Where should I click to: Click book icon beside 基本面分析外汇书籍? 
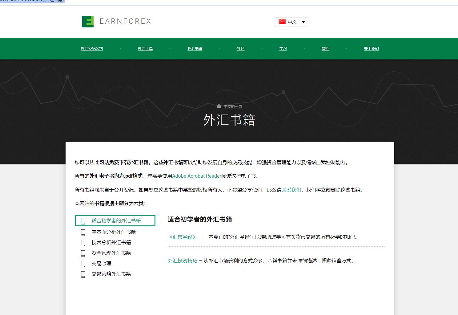tap(83, 232)
